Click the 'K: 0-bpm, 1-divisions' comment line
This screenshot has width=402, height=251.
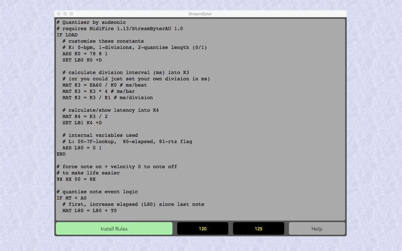(135, 47)
